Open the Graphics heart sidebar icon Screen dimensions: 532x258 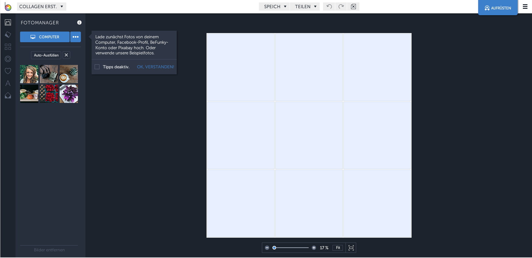(8, 71)
